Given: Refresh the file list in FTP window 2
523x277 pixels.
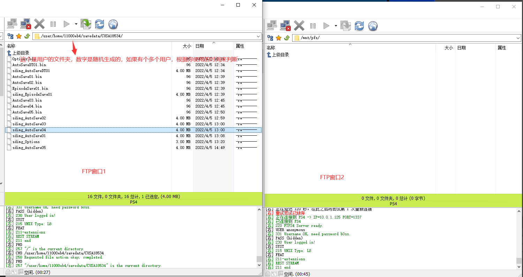Looking at the screenshot, I should coord(359,26).
